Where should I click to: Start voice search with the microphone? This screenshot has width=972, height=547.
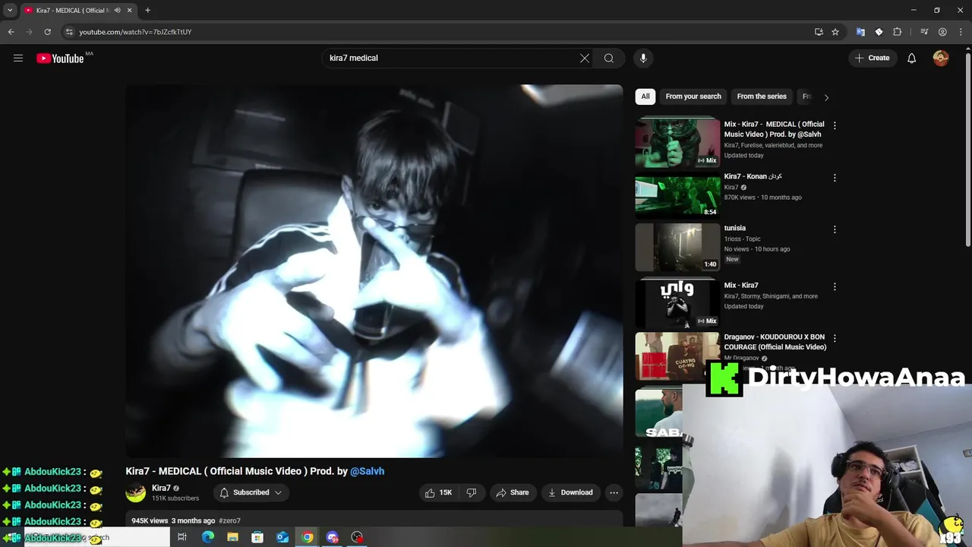tap(643, 58)
